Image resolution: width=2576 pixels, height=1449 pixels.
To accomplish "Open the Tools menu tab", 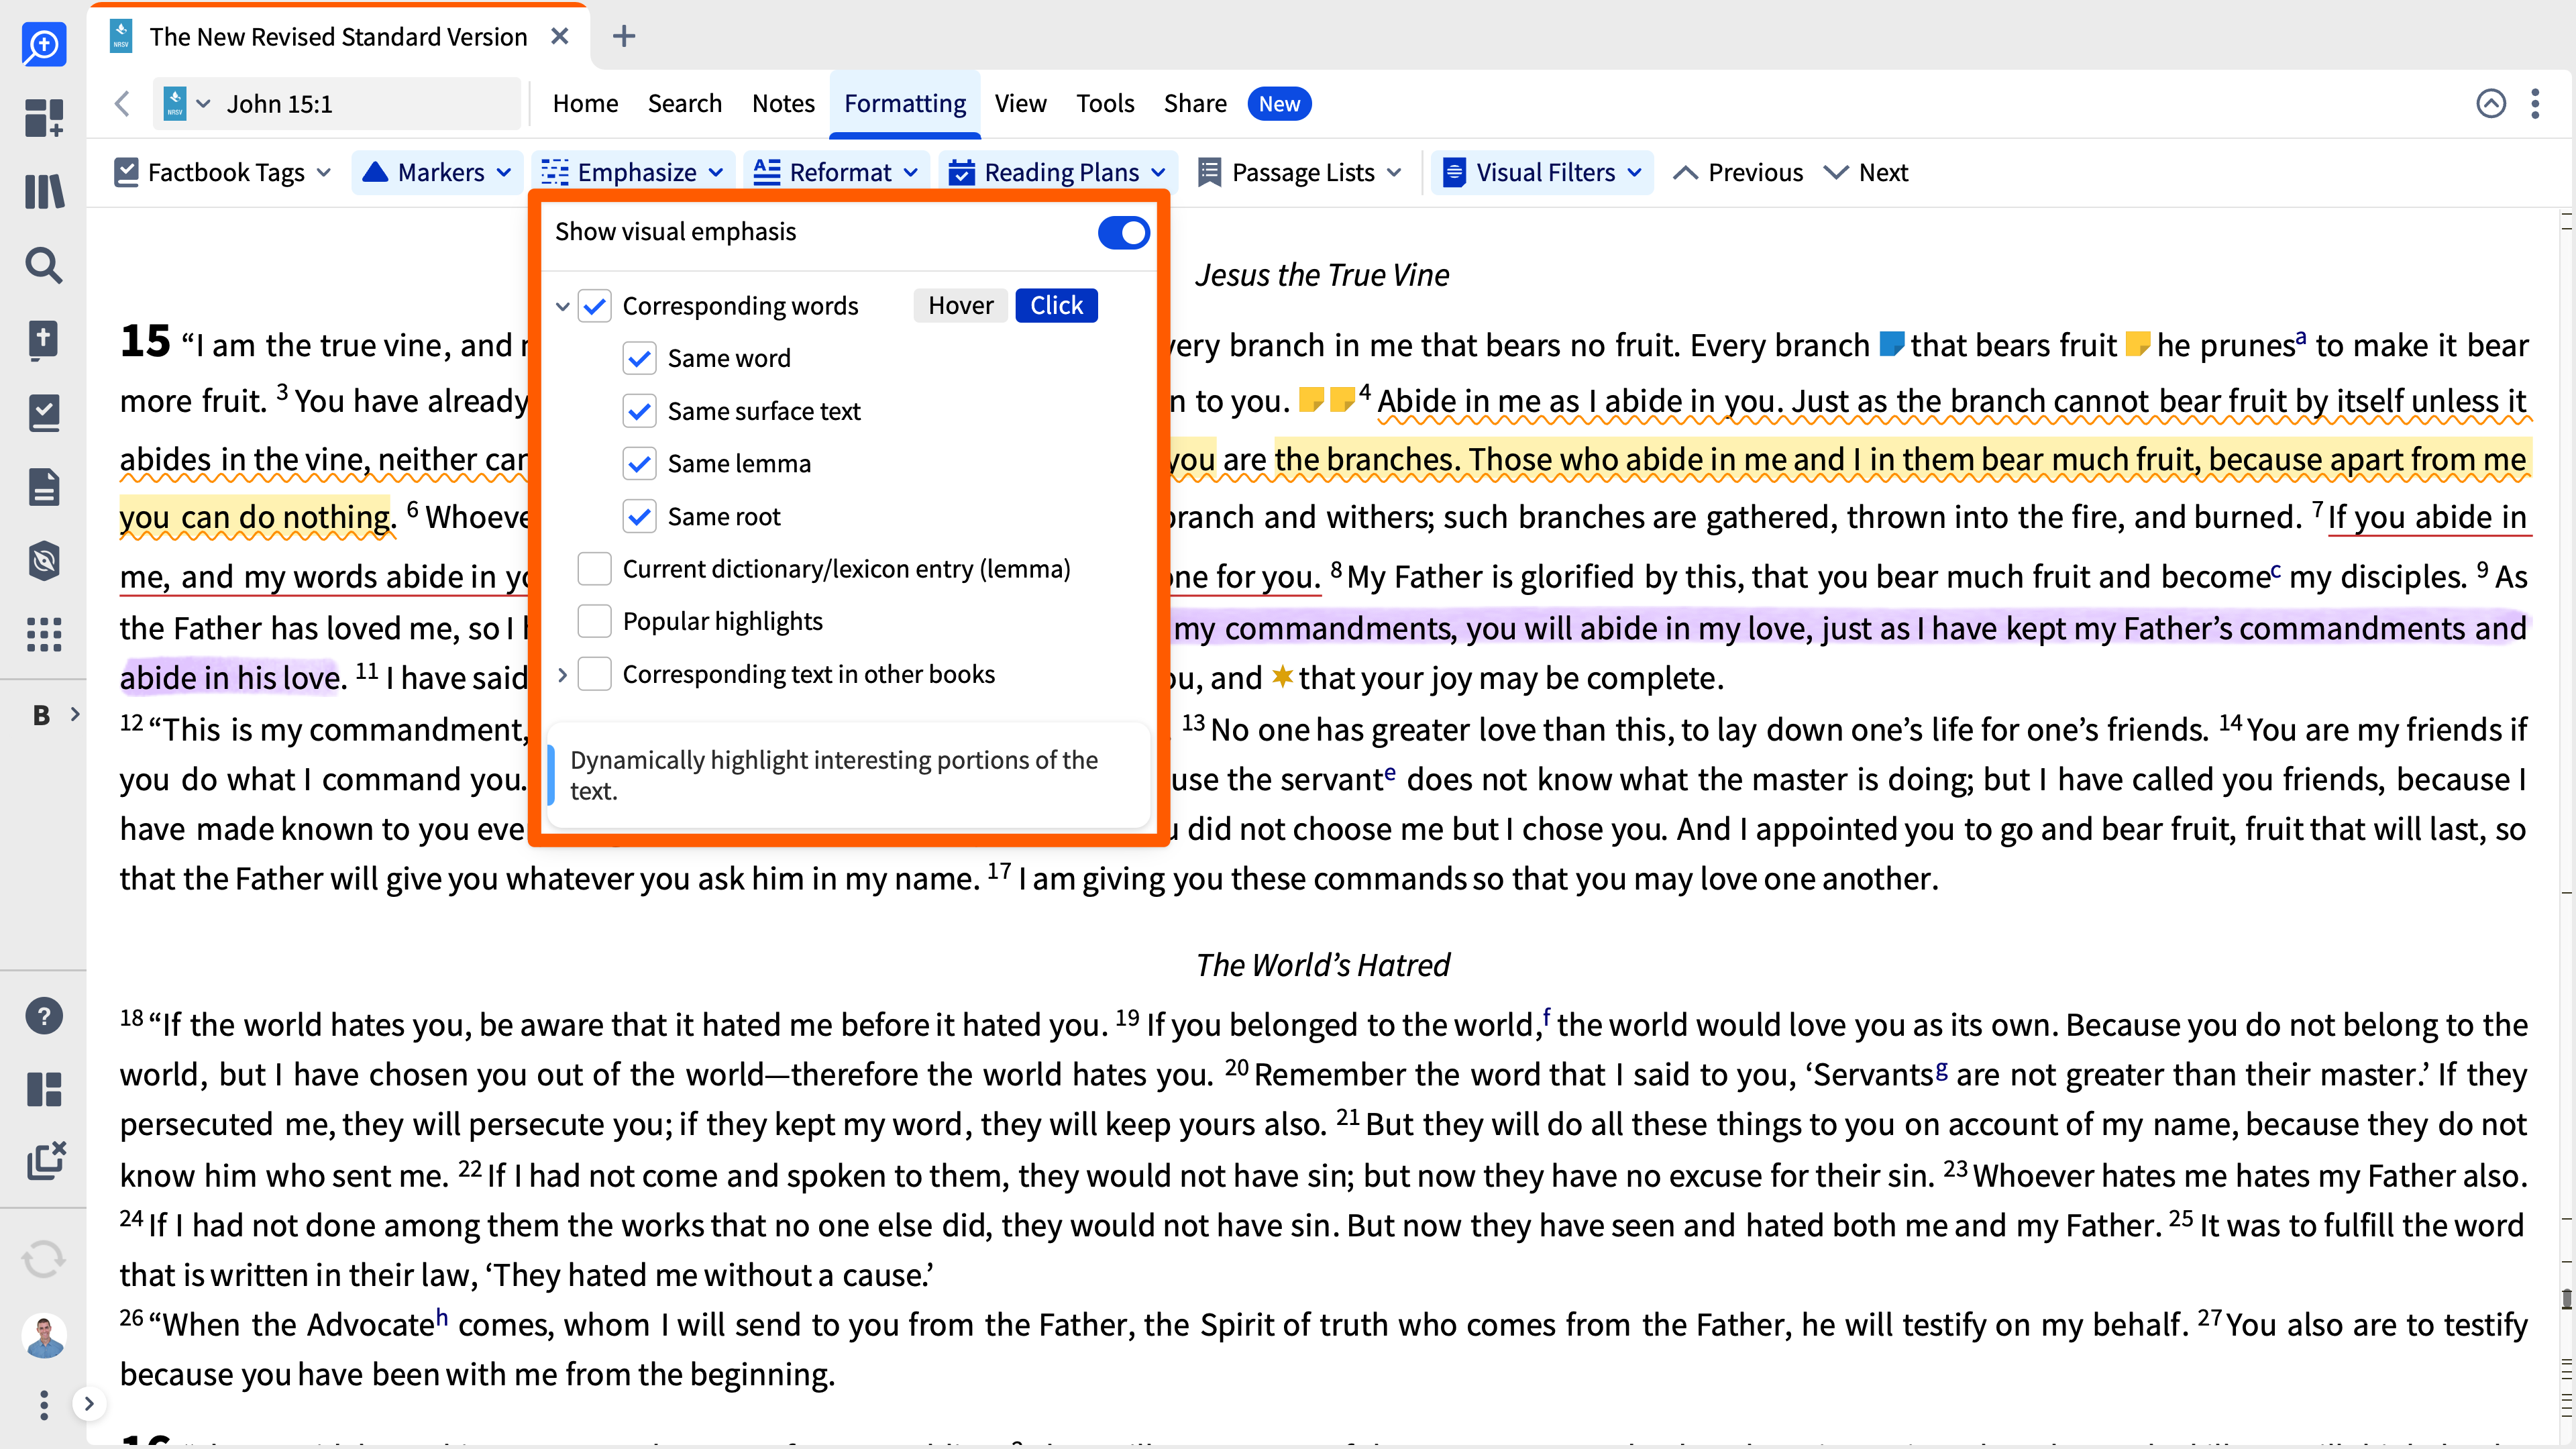I will click(1104, 103).
